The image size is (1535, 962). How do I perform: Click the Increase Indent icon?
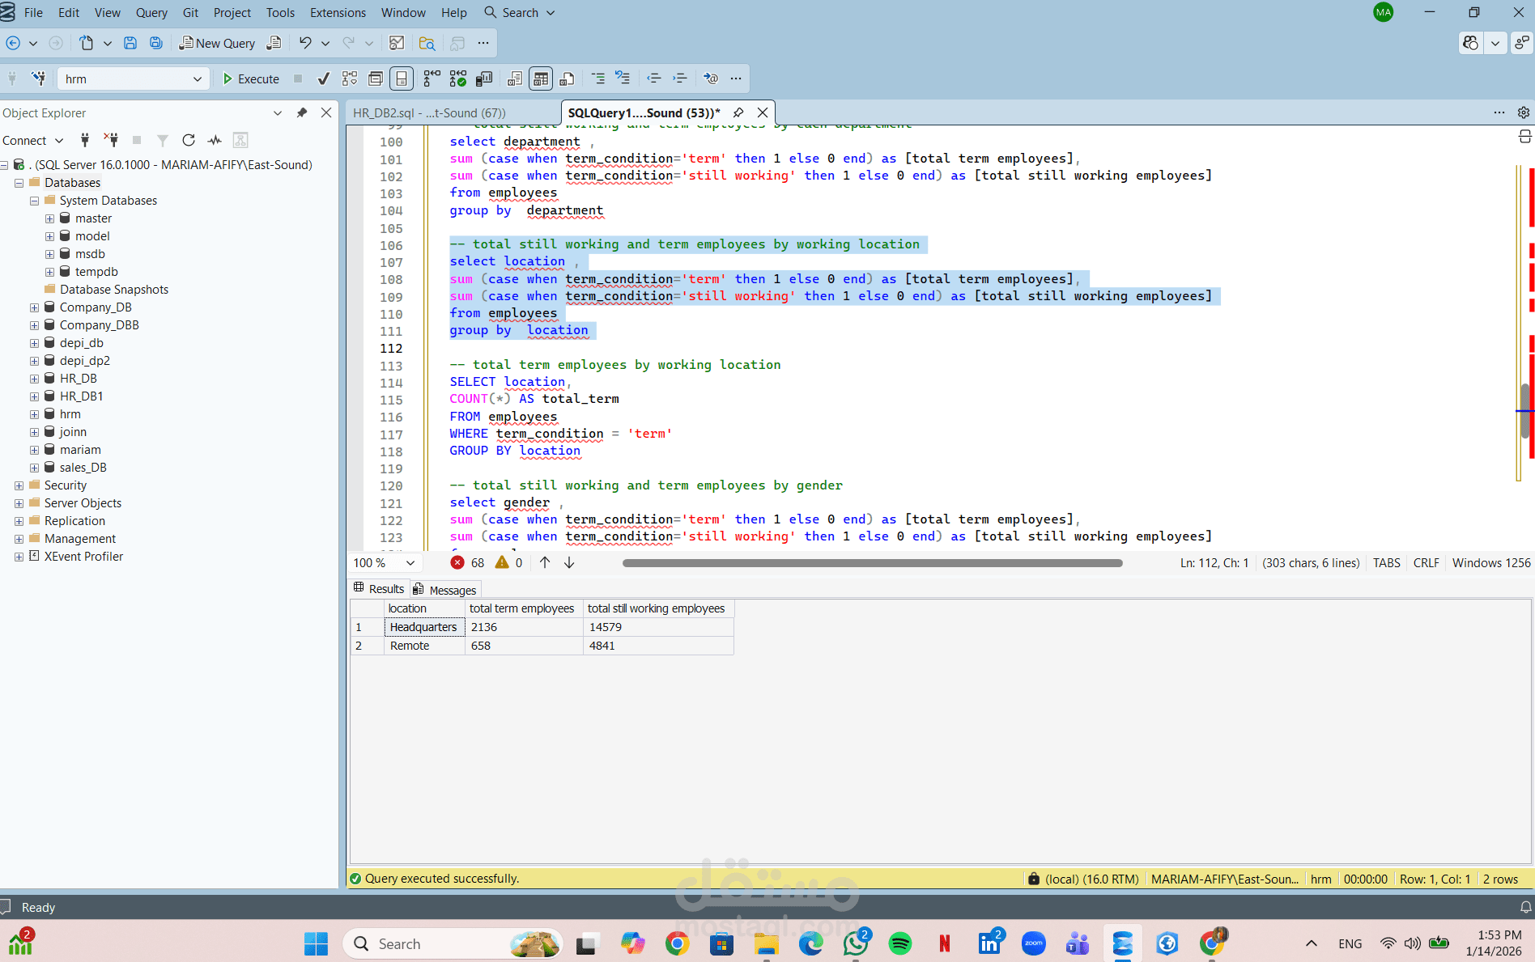[x=680, y=78]
